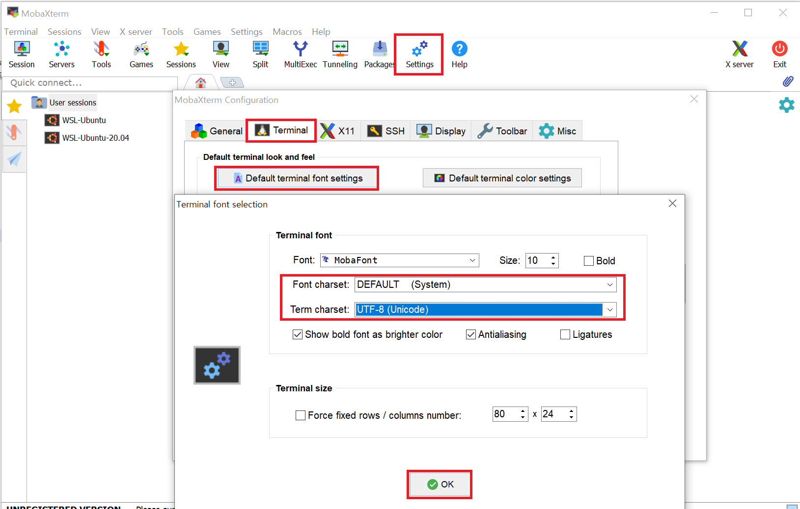The width and height of the screenshot is (800, 509).
Task: Switch to the X11 configuration tab
Action: tap(338, 131)
